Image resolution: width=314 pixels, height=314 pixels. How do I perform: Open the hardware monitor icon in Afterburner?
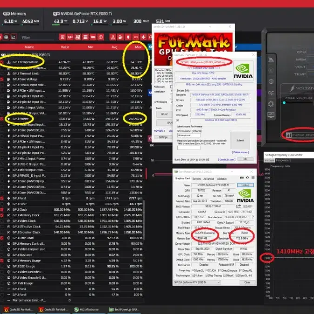(x=271, y=115)
